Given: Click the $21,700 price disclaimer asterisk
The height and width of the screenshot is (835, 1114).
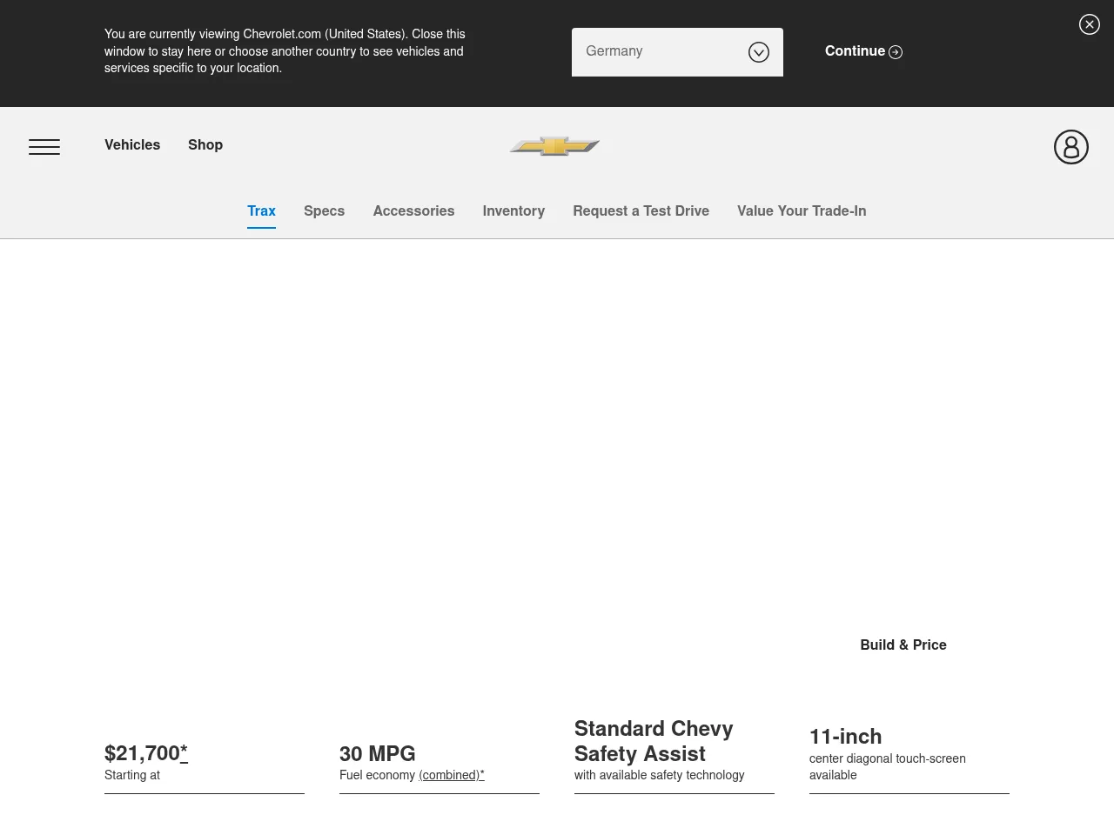Looking at the screenshot, I should click(x=184, y=753).
